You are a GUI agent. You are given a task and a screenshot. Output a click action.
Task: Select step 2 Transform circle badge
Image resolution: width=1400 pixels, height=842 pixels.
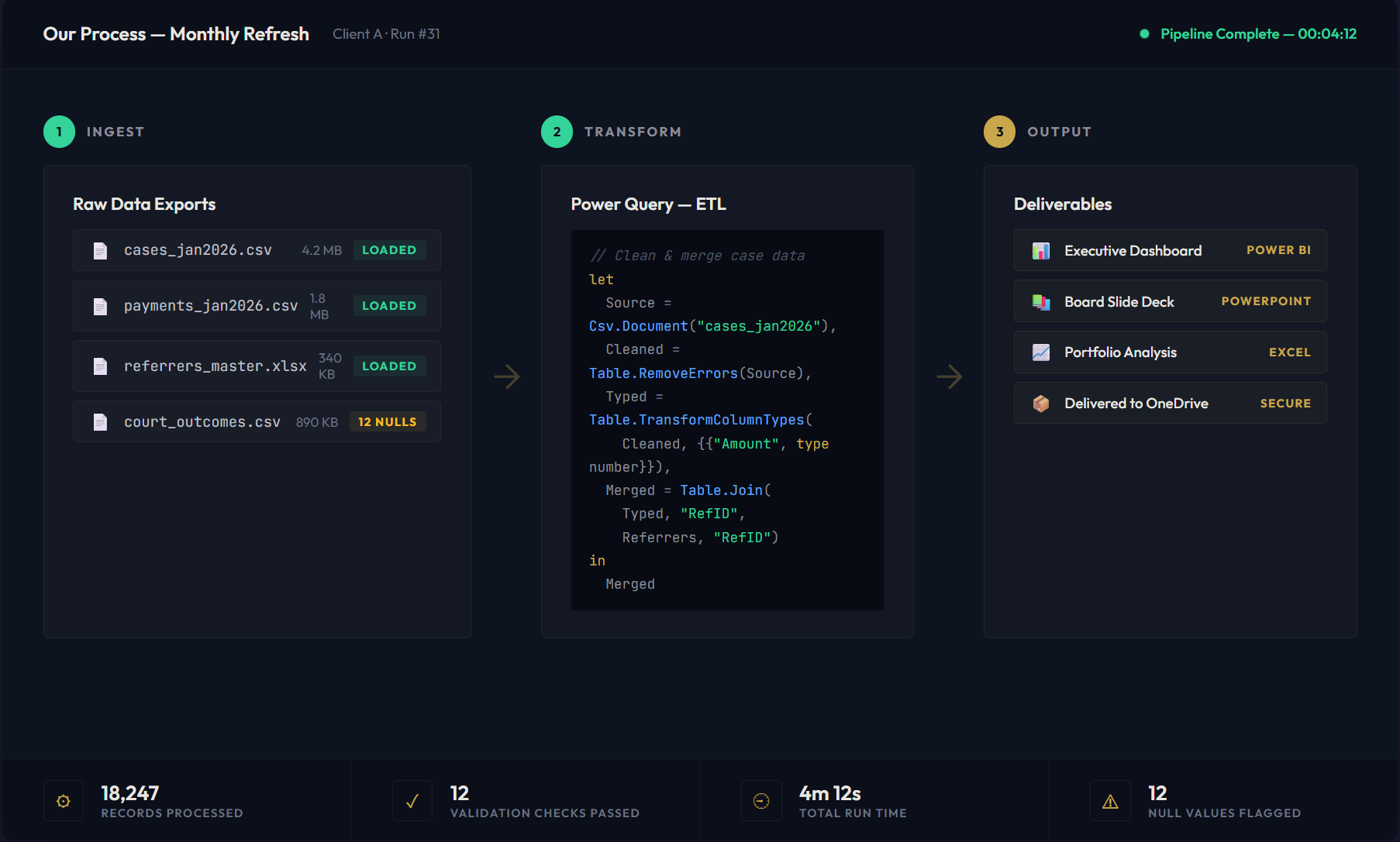point(557,132)
